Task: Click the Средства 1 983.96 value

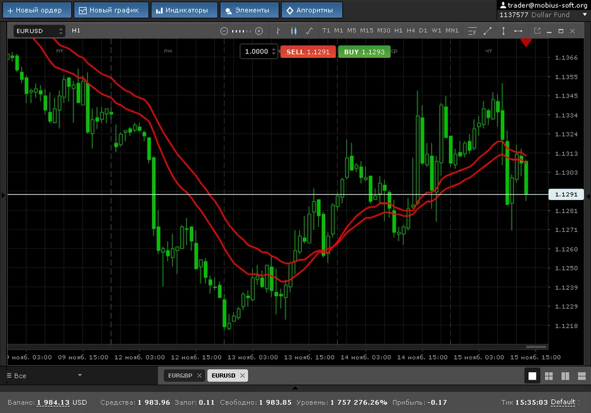Action: tap(154, 402)
